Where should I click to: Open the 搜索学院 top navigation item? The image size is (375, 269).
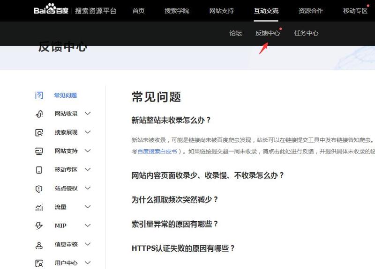coord(177,11)
